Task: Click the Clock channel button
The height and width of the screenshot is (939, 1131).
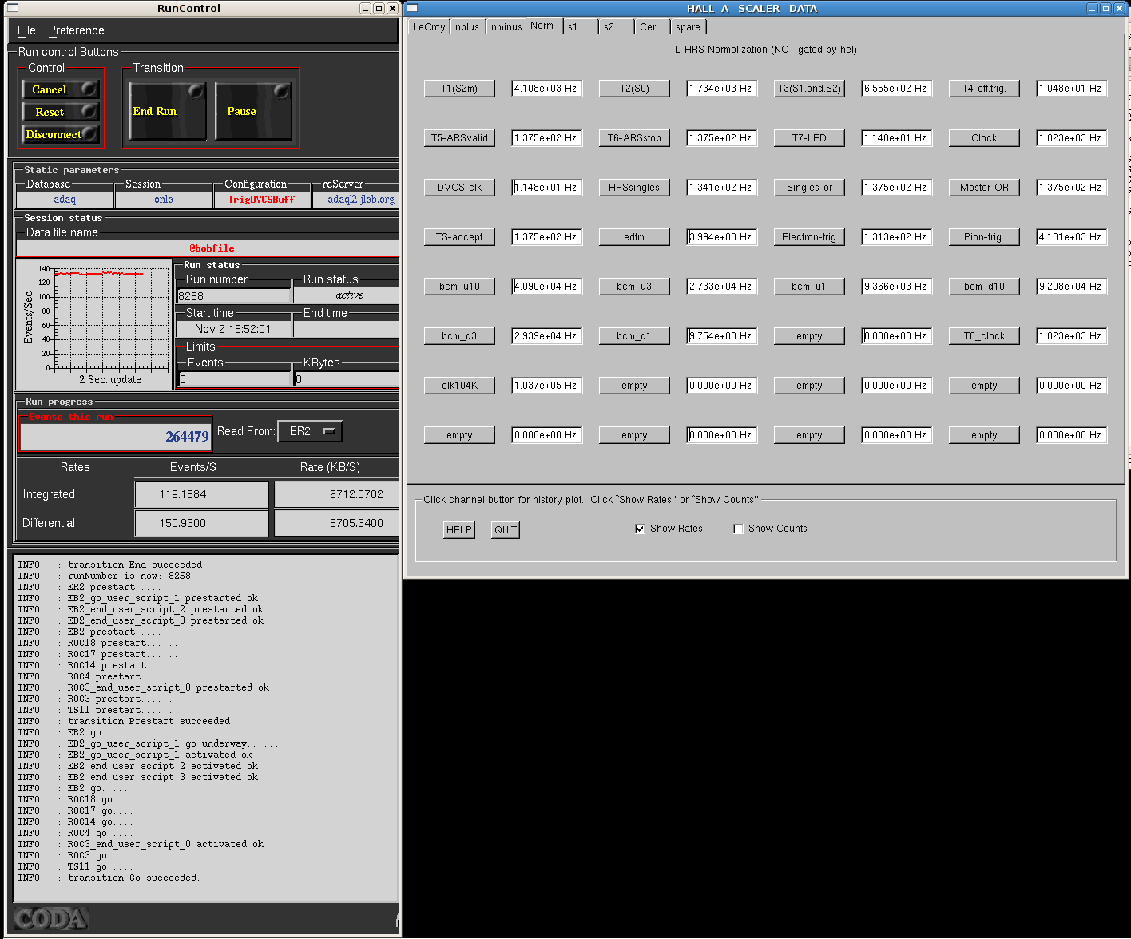Action: point(984,138)
